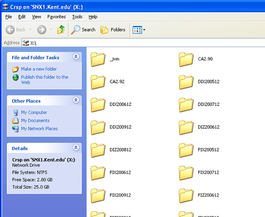
Task: Select the DIZ200612 folder icon
Action: [186, 127]
